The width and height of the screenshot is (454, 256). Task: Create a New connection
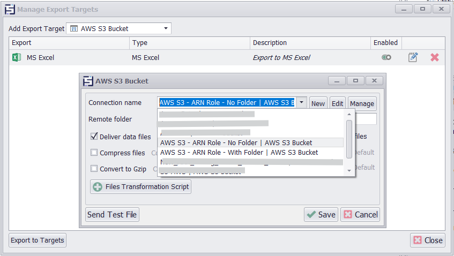click(318, 103)
